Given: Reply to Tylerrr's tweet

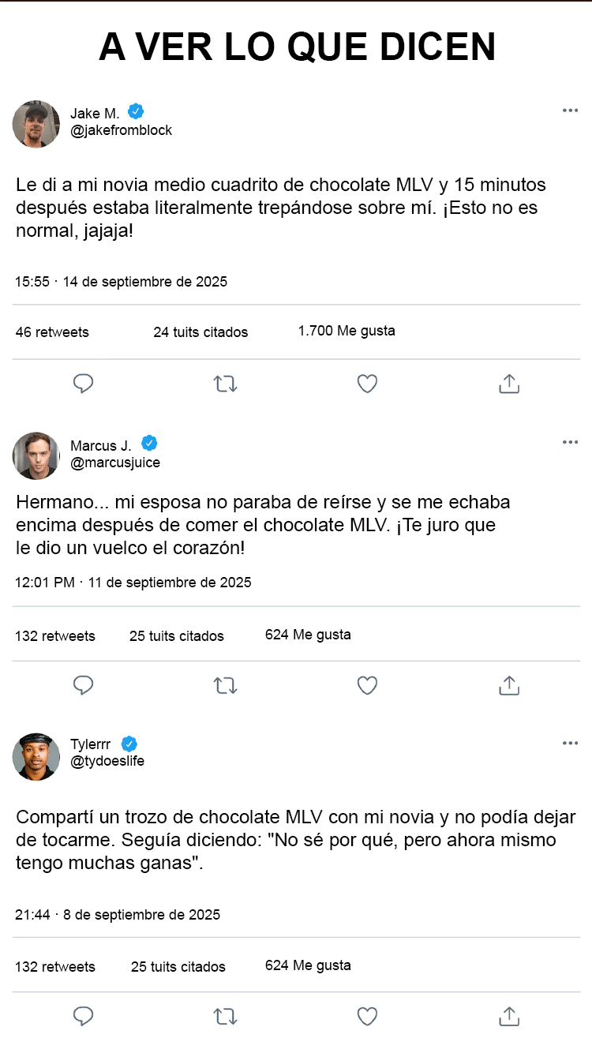Looking at the screenshot, I should 84,1017.
